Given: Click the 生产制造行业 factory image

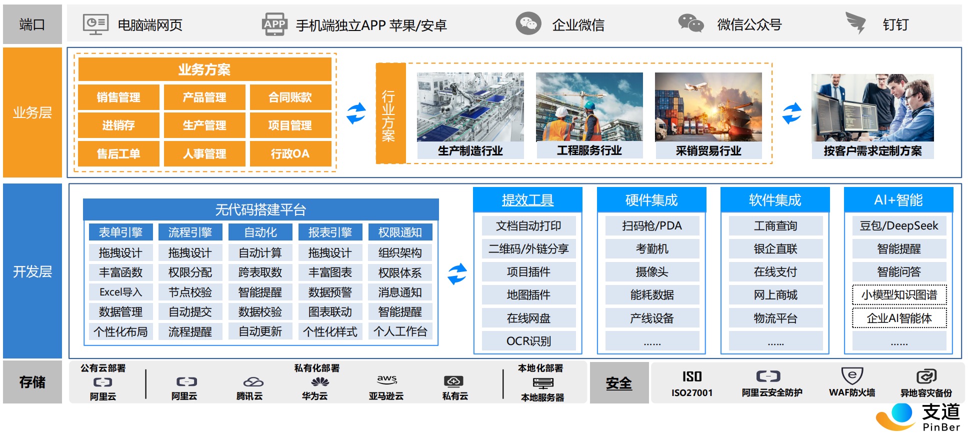Looking at the screenshot, I should (470, 107).
